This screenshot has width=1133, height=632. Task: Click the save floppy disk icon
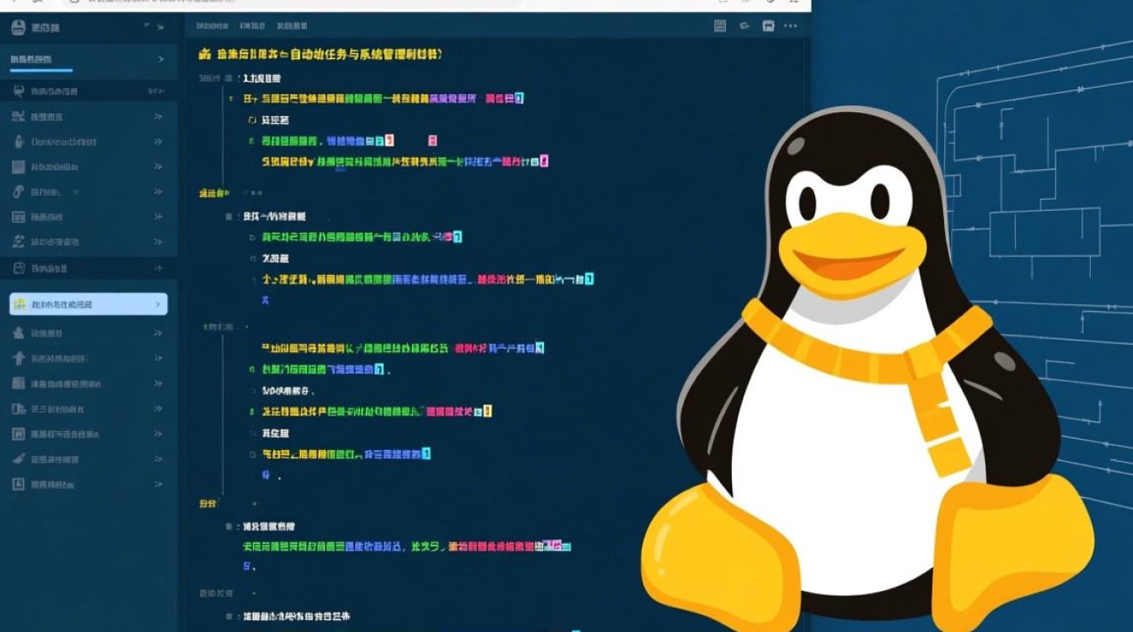point(768,26)
